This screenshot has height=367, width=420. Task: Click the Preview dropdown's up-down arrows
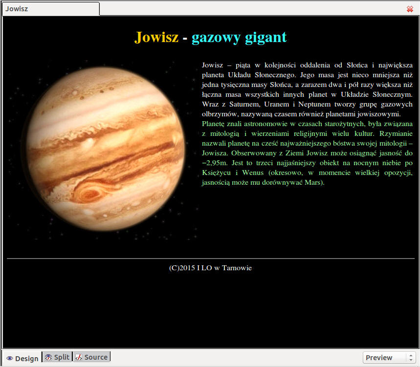(x=411, y=358)
